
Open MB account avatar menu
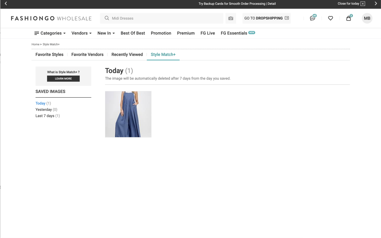tap(367, 18)
